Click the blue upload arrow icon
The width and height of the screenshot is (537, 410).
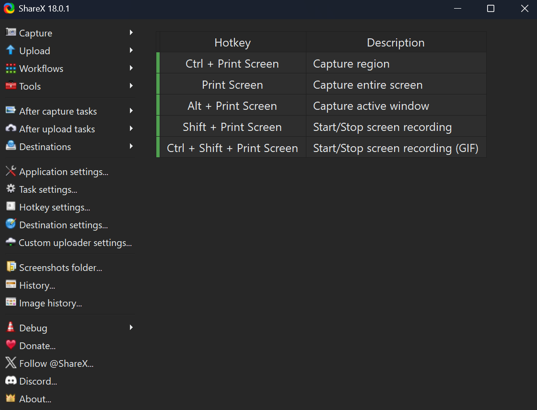[x=11, y=50]
